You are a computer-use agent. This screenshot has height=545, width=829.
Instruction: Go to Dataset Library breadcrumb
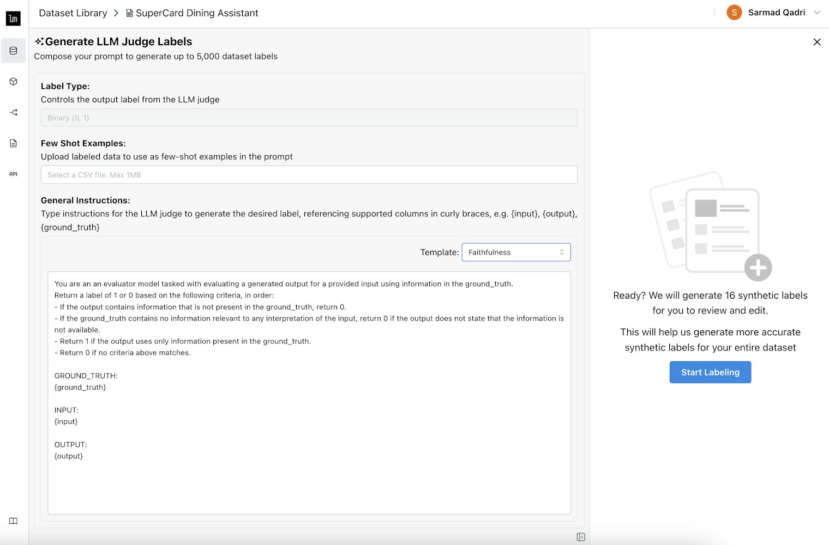(73, 13)
